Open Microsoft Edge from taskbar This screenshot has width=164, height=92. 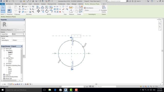coord(55,90)
